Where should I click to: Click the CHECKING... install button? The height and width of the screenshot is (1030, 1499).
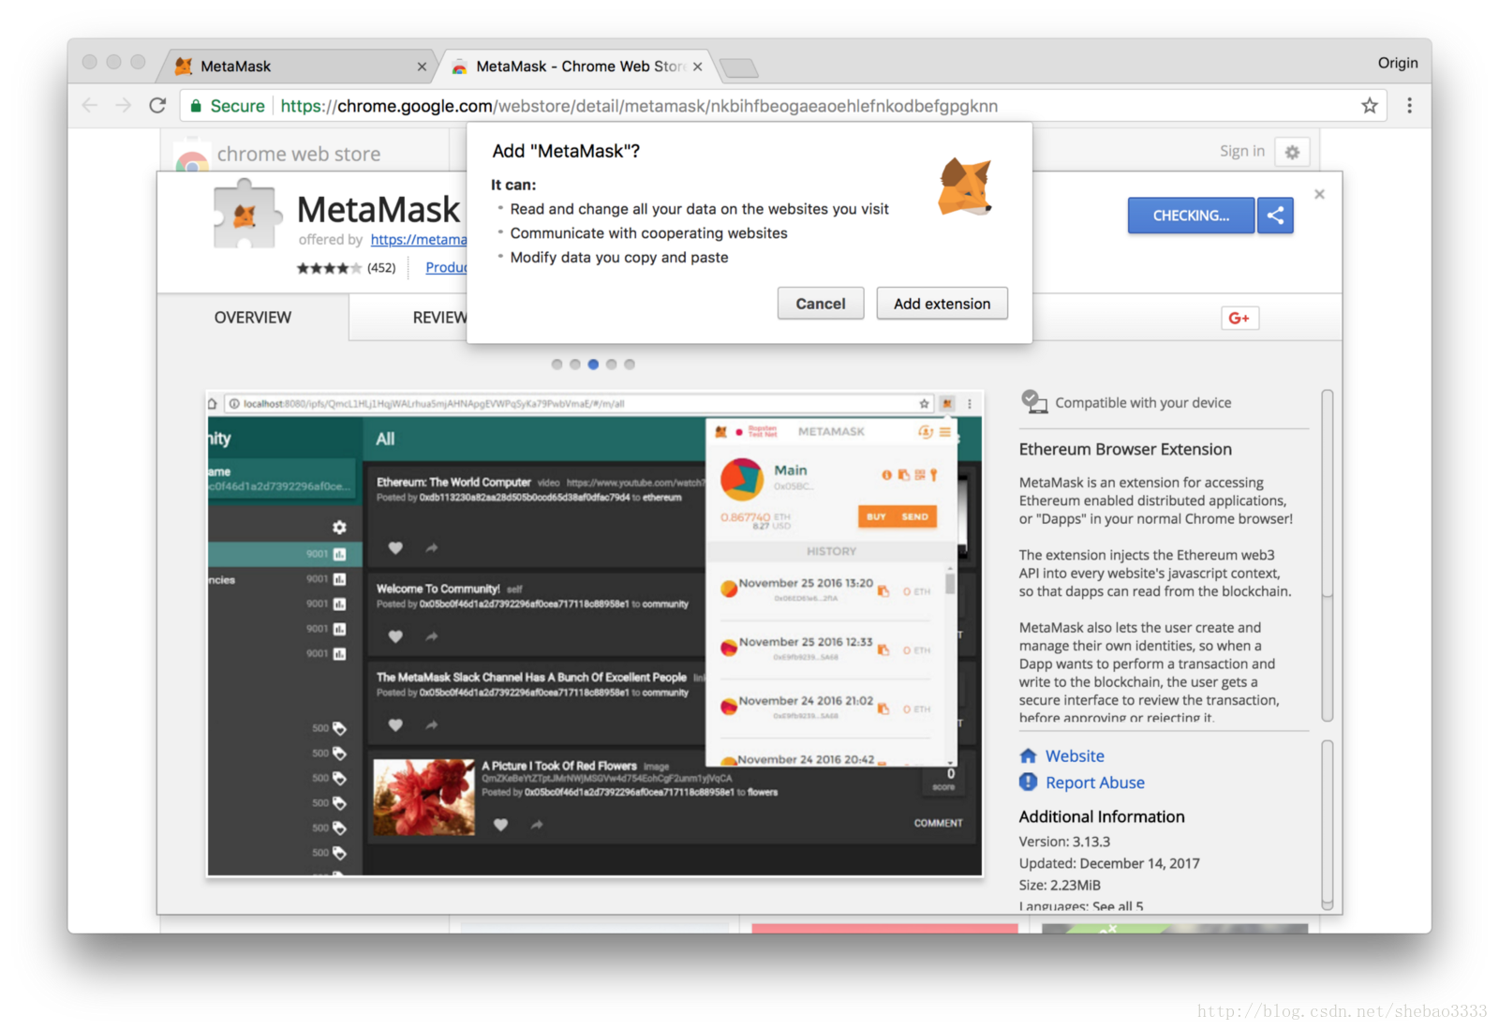1191,216
